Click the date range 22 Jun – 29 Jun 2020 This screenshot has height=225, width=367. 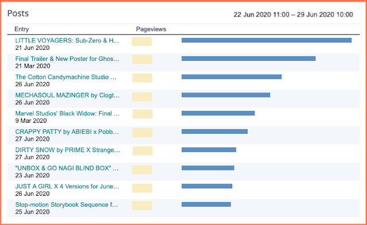(293, 14)
